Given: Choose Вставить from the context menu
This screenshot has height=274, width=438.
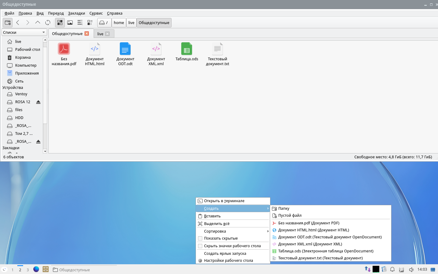Looking at the screenshot, I should (233, 216).
